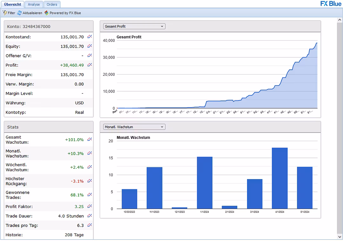Open the Orders tab
The image size is (343, 241).
point(52,4)
